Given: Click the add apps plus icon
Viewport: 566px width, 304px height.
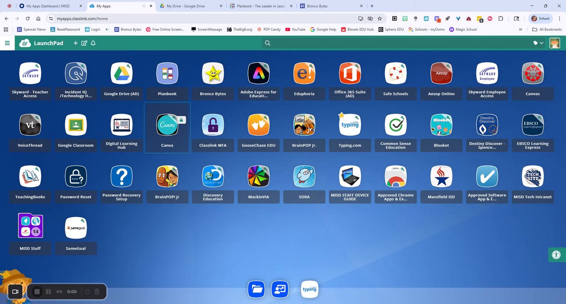Looking at the screenshot, I should (76, 43).
